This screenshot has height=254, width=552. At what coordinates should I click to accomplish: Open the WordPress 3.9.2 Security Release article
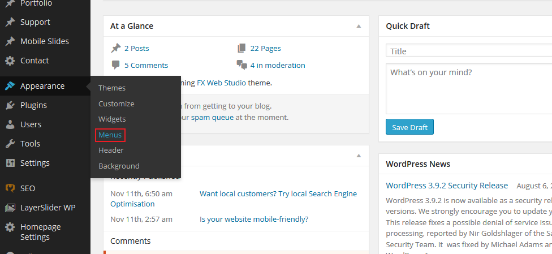tap(447, 186)
